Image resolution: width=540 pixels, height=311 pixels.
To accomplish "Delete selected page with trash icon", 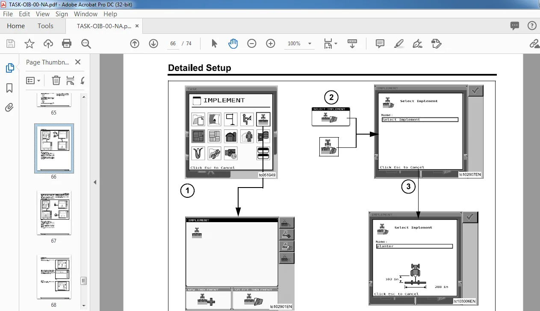I will point(56,80).
